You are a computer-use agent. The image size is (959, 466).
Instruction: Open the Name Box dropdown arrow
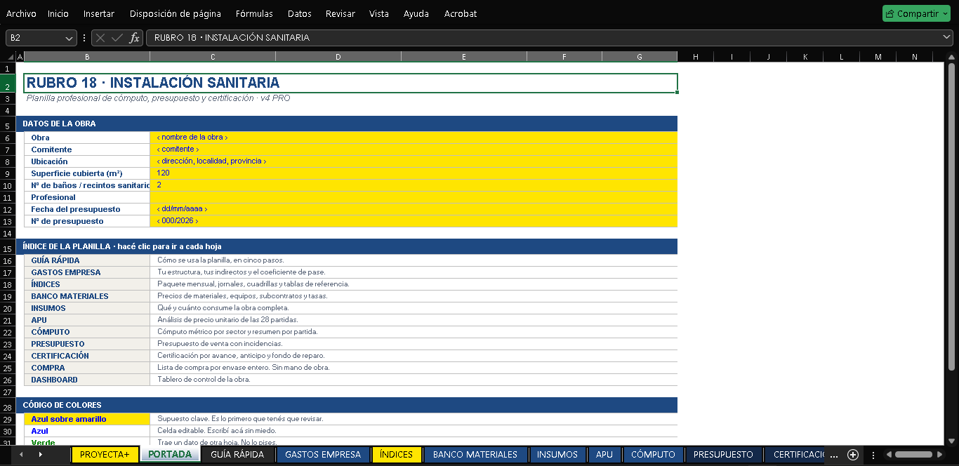coord(69,38)
